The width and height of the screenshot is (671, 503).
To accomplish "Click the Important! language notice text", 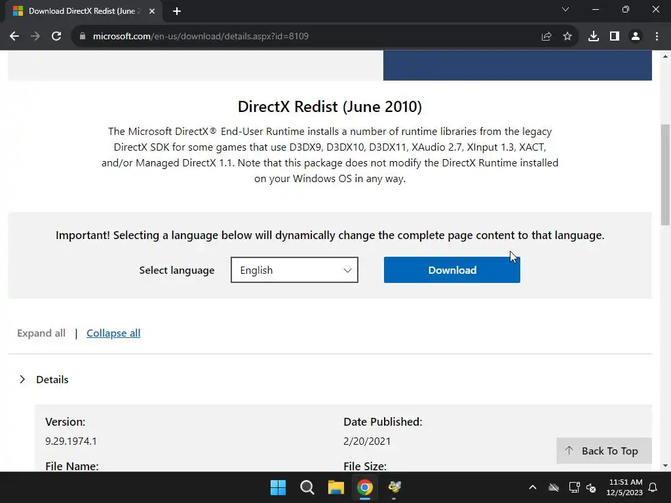I will (x=330, y=235).
